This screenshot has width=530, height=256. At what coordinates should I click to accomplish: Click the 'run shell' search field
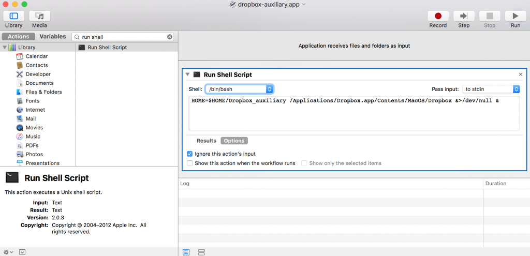123,37
